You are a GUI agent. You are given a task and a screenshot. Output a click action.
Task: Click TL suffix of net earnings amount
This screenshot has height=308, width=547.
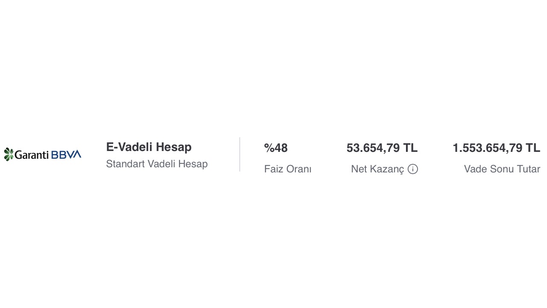tap(410, 148)
